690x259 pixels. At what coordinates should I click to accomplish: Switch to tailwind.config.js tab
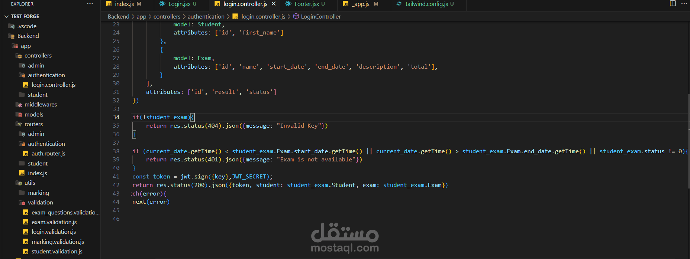pyautogui.click(x=426, y=4)
